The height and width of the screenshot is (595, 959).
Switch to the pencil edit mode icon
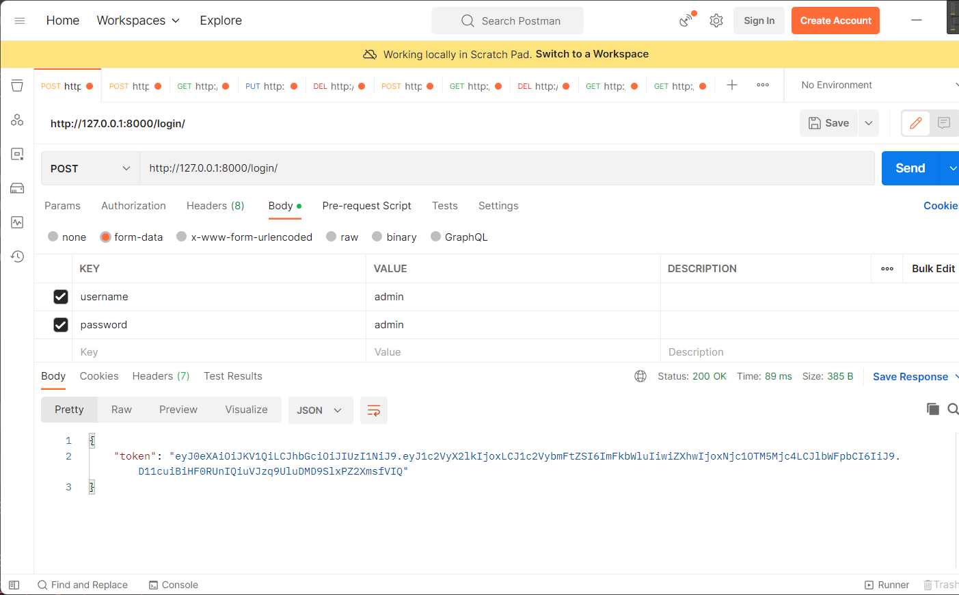coord(916,123)
